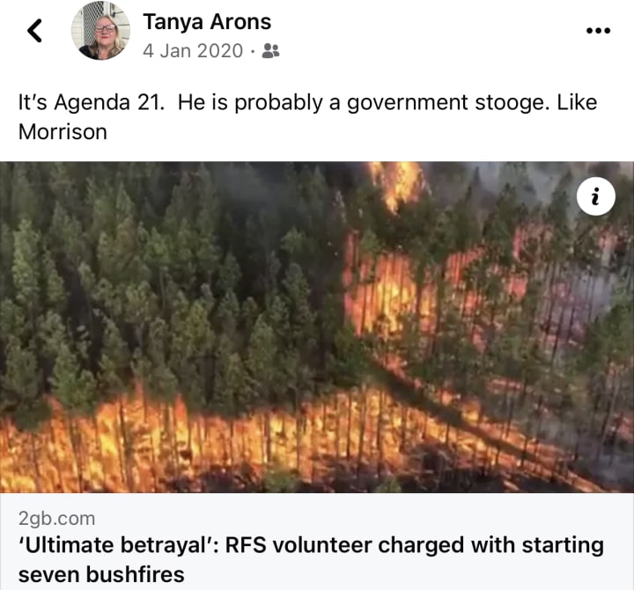
Task: Open Tanya Arons' profile picture
Action: coord(100,30)
